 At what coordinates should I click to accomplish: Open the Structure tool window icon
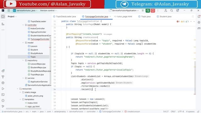(3, 24)
